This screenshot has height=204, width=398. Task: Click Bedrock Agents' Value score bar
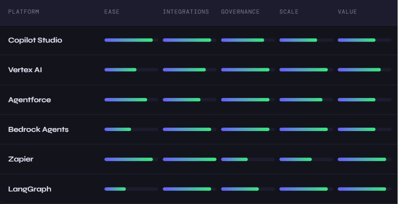click(x=364, y=129)
